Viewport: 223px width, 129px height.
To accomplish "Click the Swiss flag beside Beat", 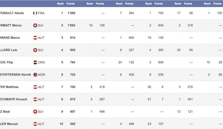I will point(35,111).
